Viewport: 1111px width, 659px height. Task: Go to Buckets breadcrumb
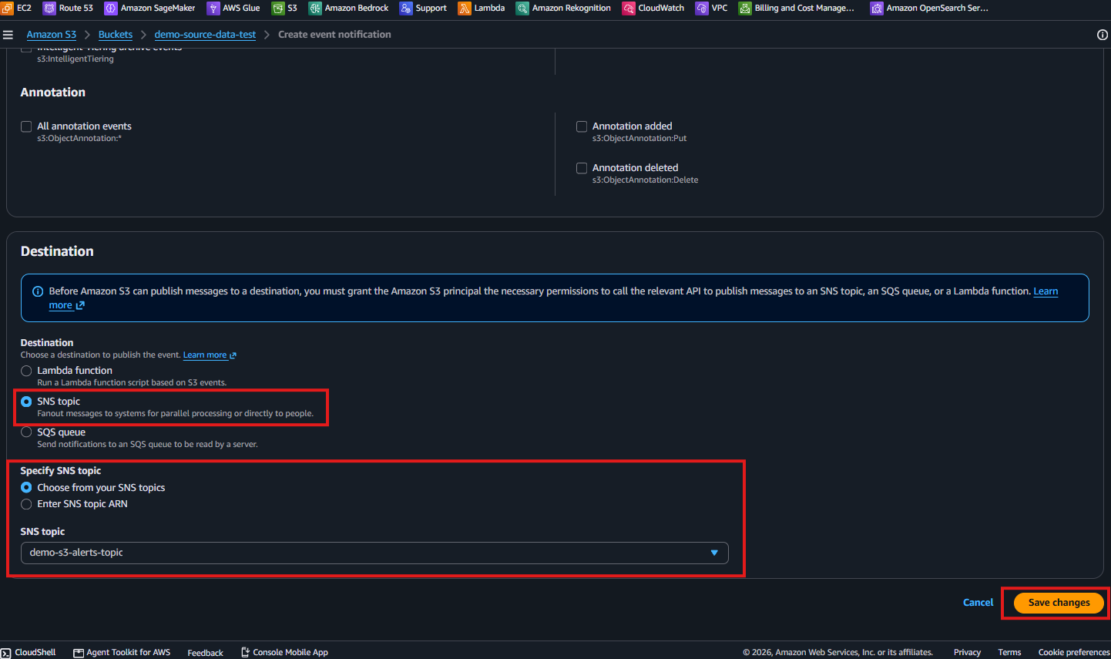[x=116, y=35]
